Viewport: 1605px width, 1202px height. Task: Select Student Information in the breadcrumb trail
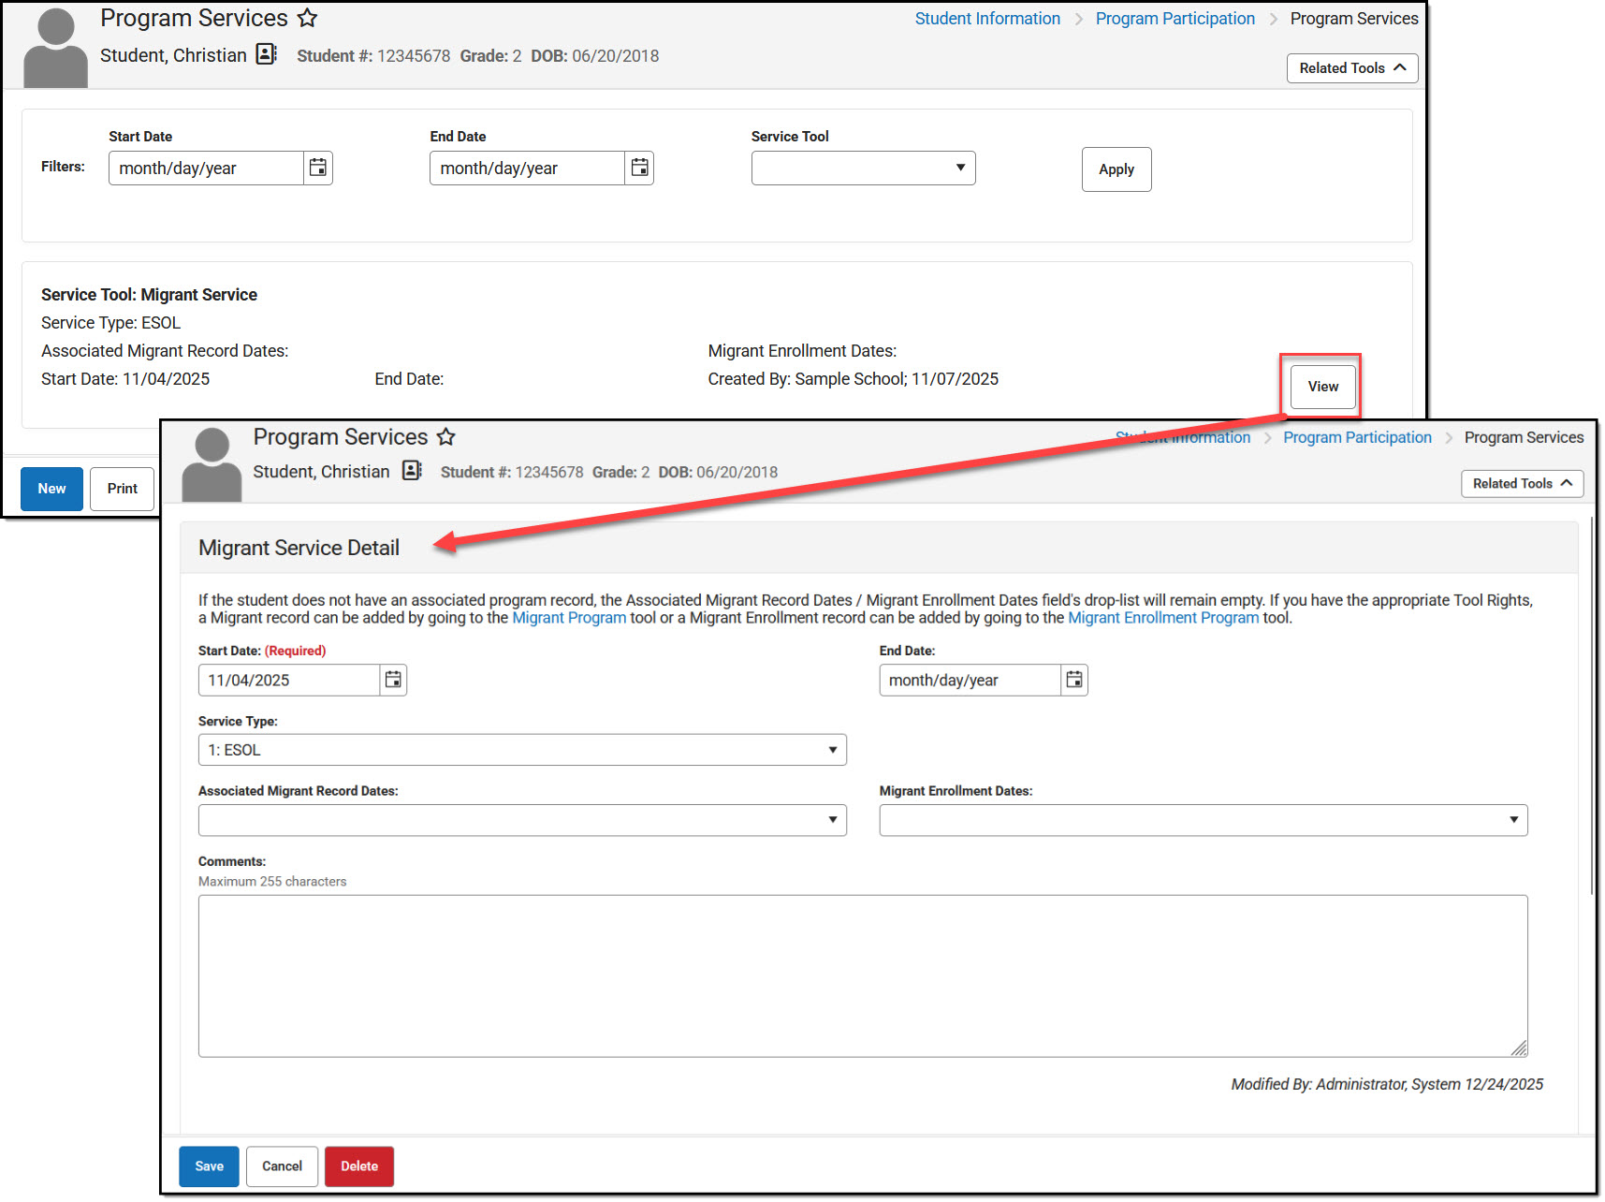click(986, 18)
